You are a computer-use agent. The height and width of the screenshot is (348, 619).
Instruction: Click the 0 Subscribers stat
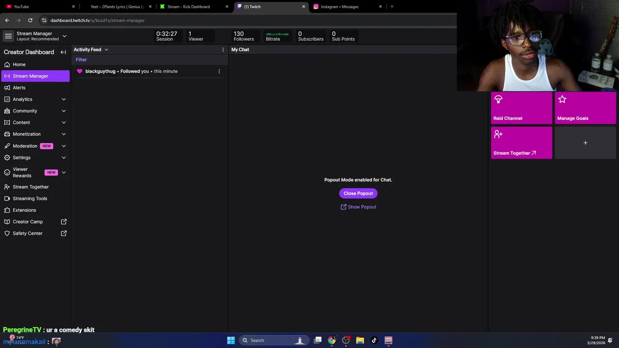coord(310,36)
